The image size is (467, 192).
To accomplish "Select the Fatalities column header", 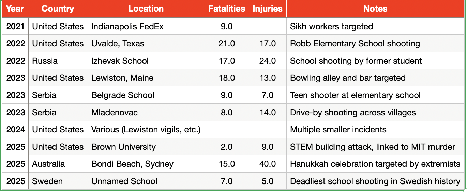I will [x=227, y=9].
